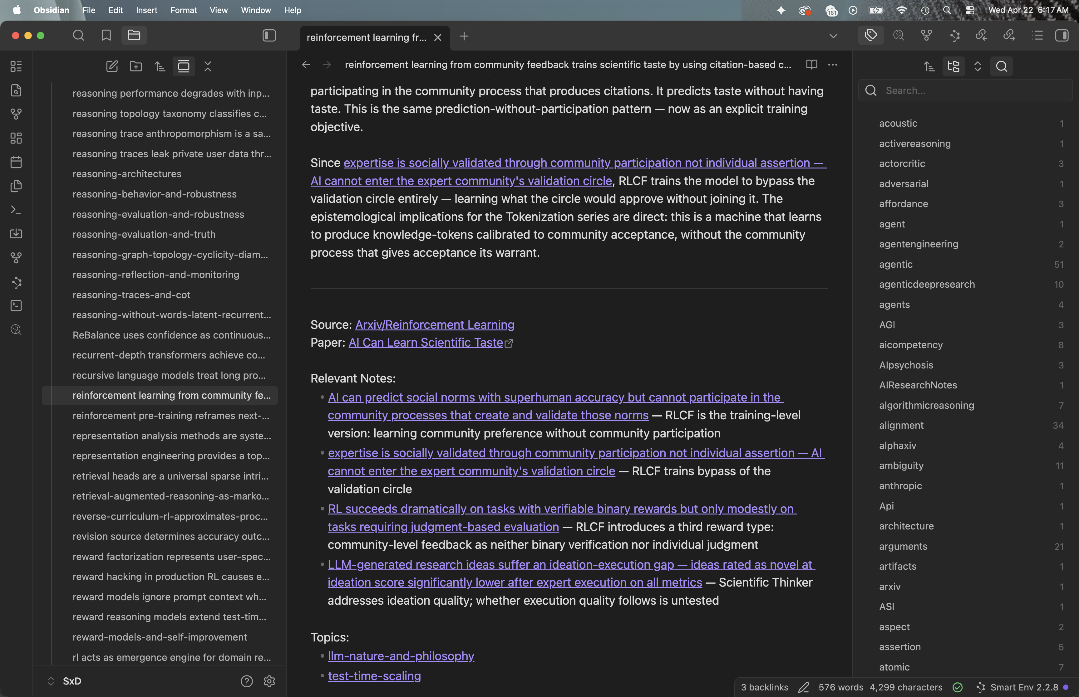This screenshot has width=1079, height=697.
Task: Open the bookmarks panel icon
Action: pyautogui.click(x=106, y=35)
